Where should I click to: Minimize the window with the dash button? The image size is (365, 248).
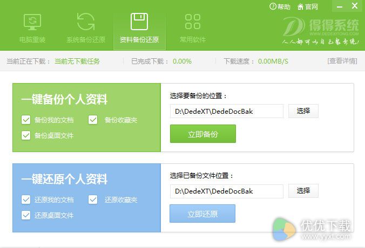[x=340, y=7]
